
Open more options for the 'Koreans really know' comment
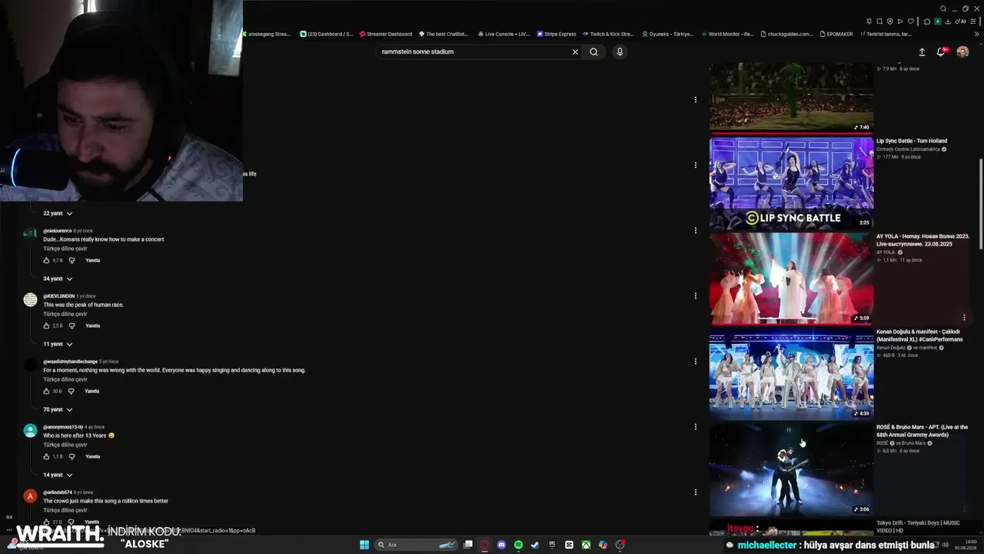pos(696,230)
